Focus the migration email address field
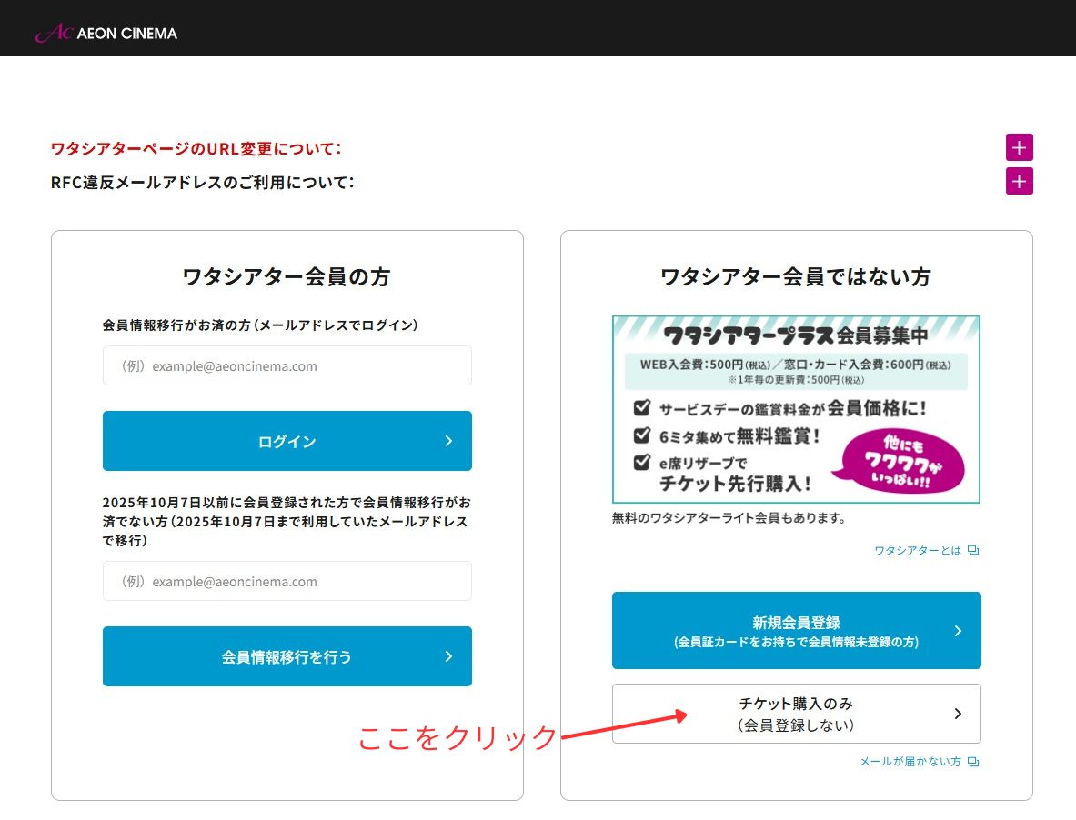1076x820 pixels. (287, 581)
